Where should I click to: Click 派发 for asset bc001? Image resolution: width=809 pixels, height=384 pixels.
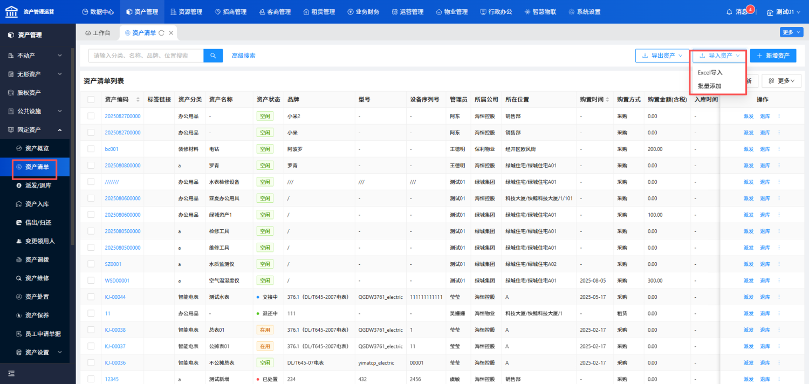(x=749, y=149)
